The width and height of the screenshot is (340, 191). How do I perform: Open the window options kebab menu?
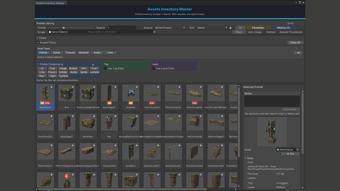tap(296, 3)
